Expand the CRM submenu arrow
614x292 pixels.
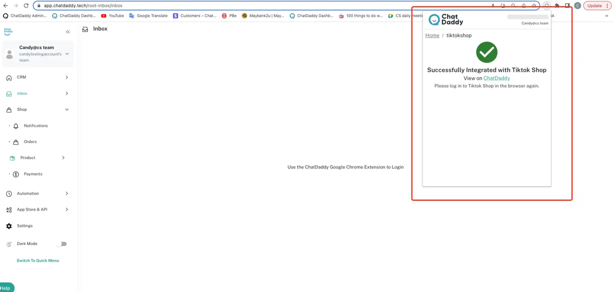click(67, 77)
